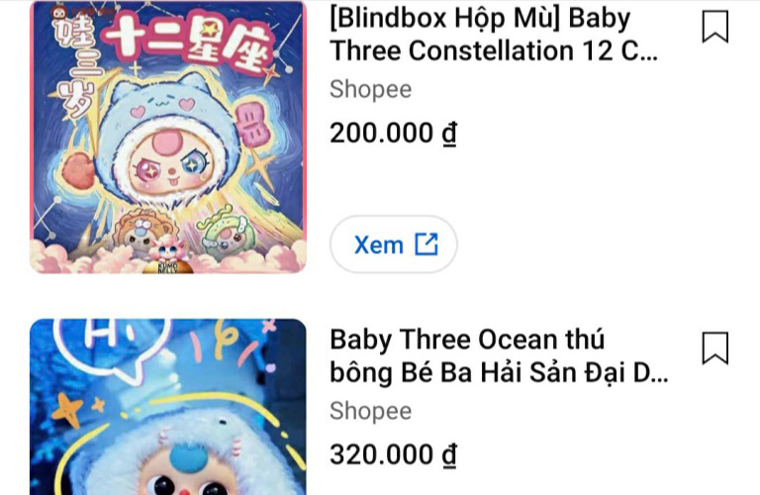Viewport: 760px width, 495px height.
Task: Click the 320.000 đ price
Action: coord(393,454)
